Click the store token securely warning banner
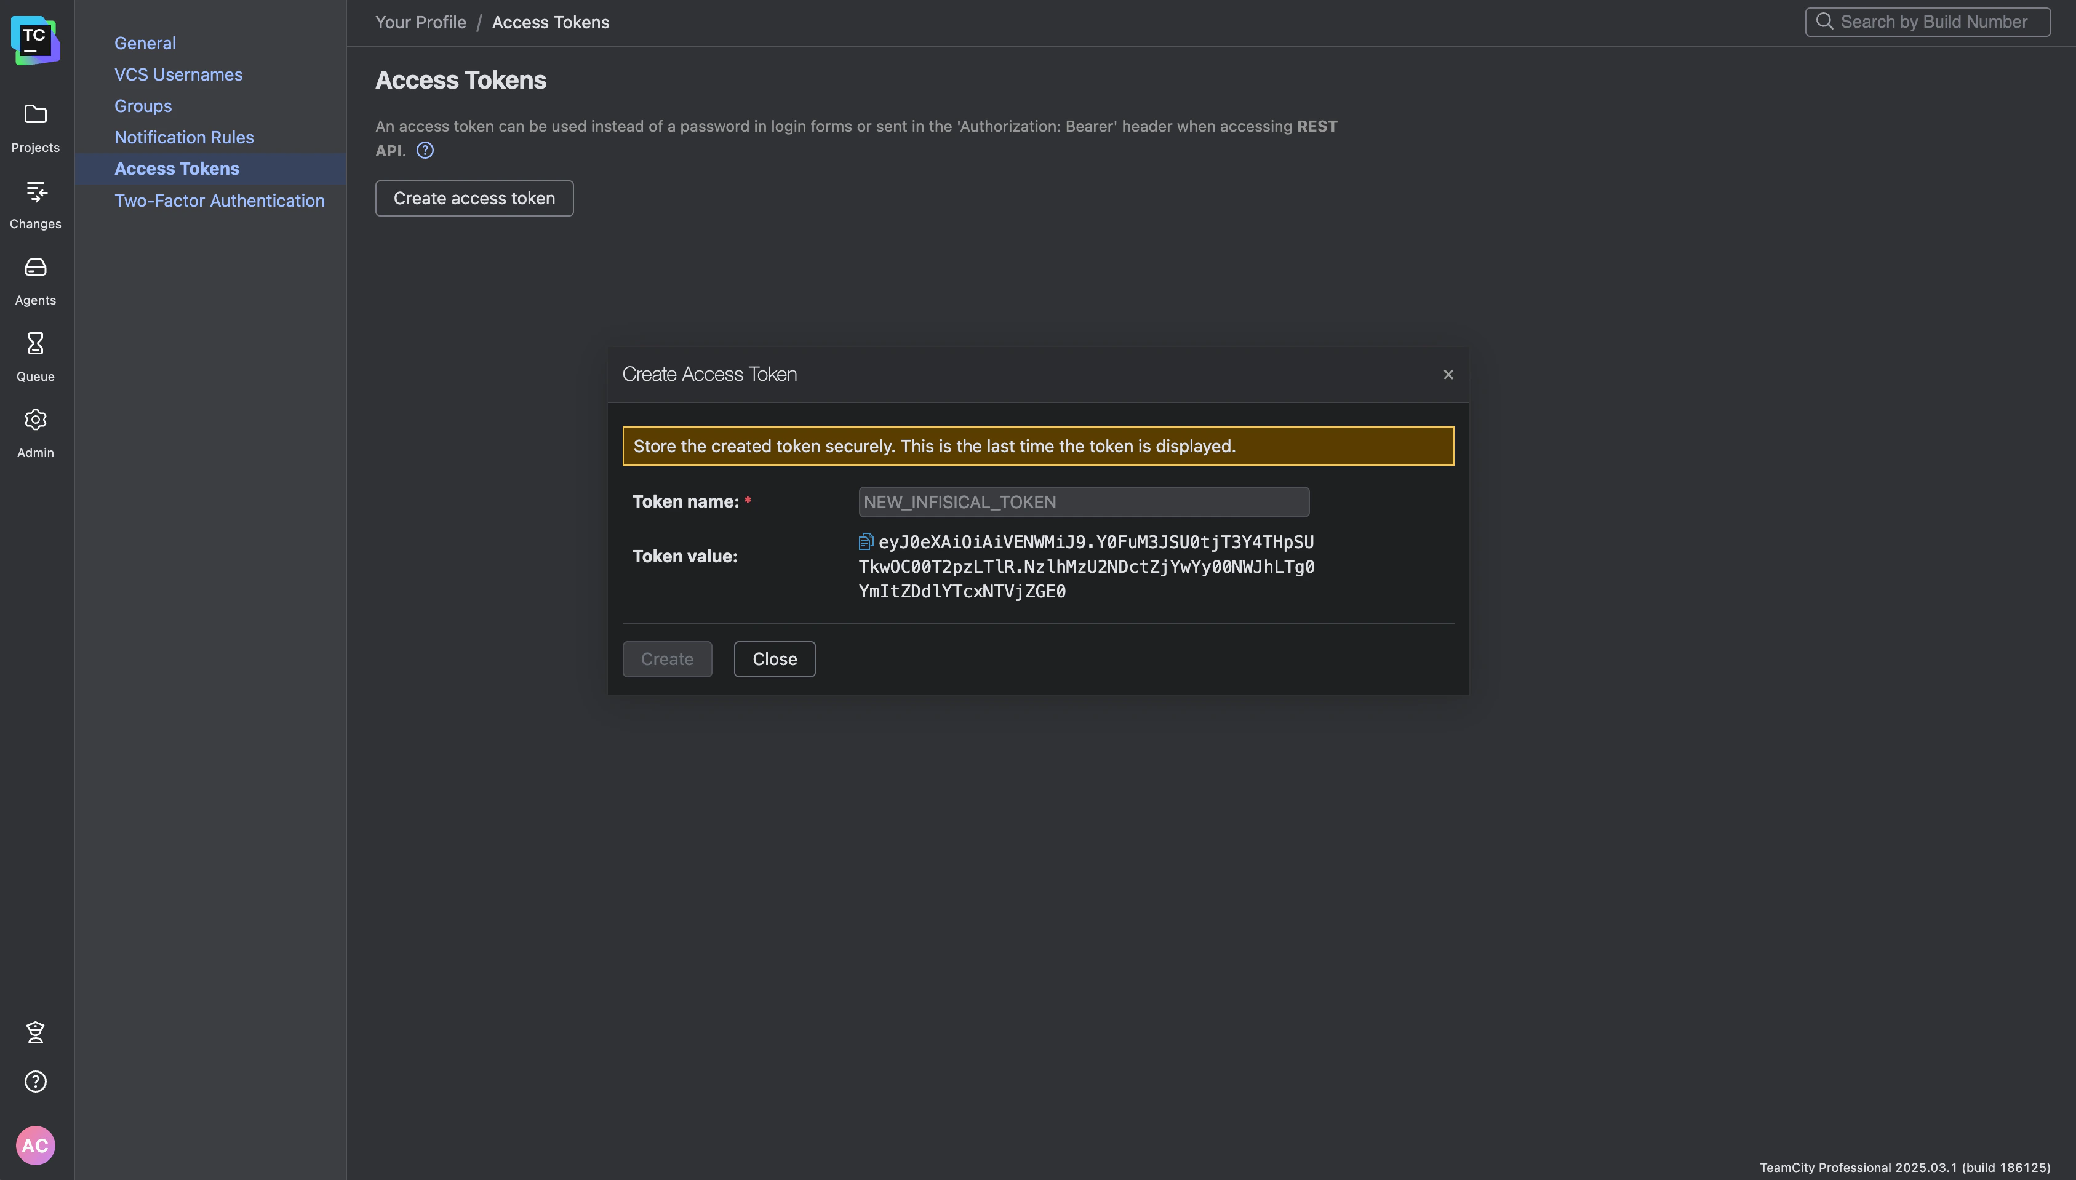Image resolution: width=2076 pixels, height=1180 pixels. 1038,446
